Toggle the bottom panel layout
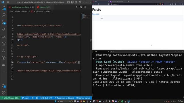The width and height of the screenshot is (184, 103). click(x=72, y=2)
